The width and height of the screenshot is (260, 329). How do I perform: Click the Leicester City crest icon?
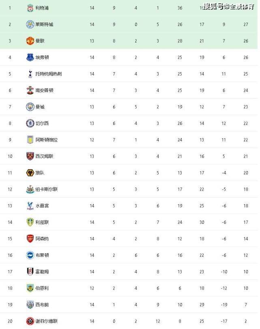30,24
